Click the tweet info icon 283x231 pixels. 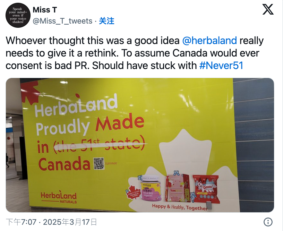pyautogui.click(x=268, y=222)
